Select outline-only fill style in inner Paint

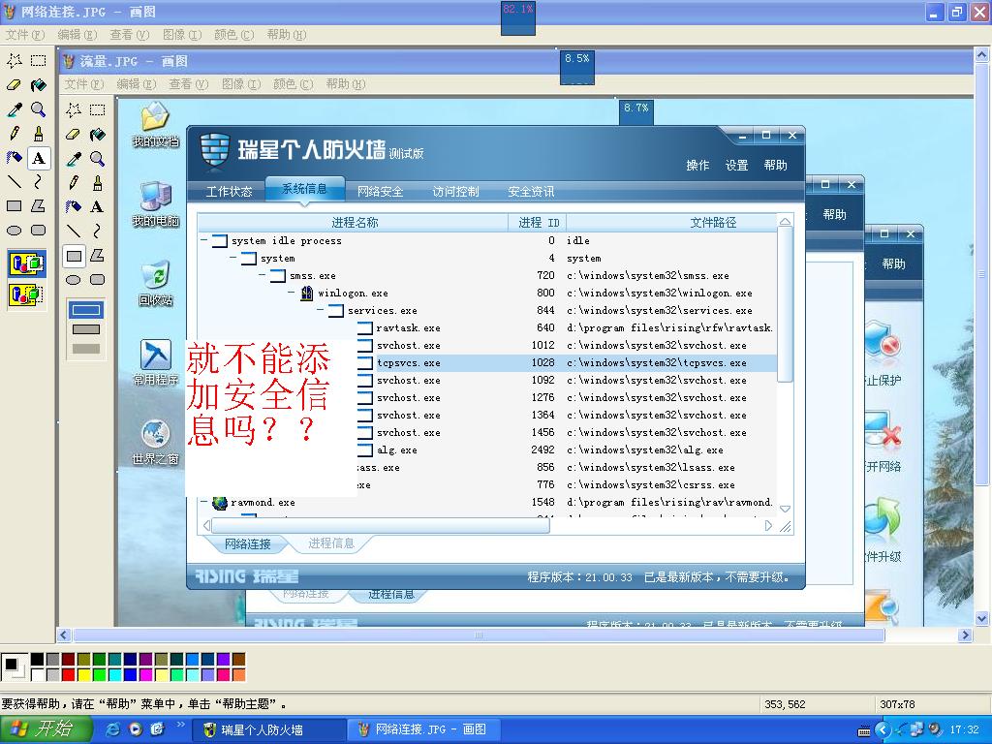86,310
